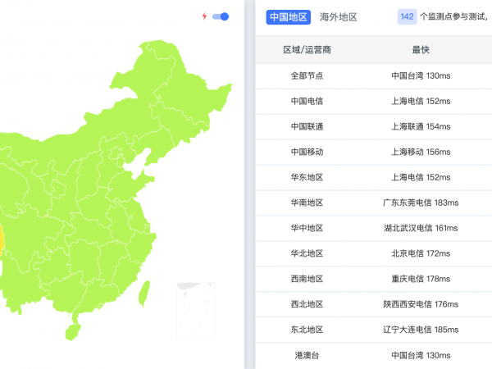Viewport: 492px width, 369px height.
Task: Select the 全部节点 row
Action: pyautogui.click(x=307, y=76)
